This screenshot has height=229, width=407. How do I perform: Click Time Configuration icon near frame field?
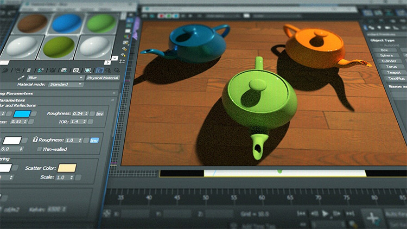pyautogui.click(x=353, y=224)
